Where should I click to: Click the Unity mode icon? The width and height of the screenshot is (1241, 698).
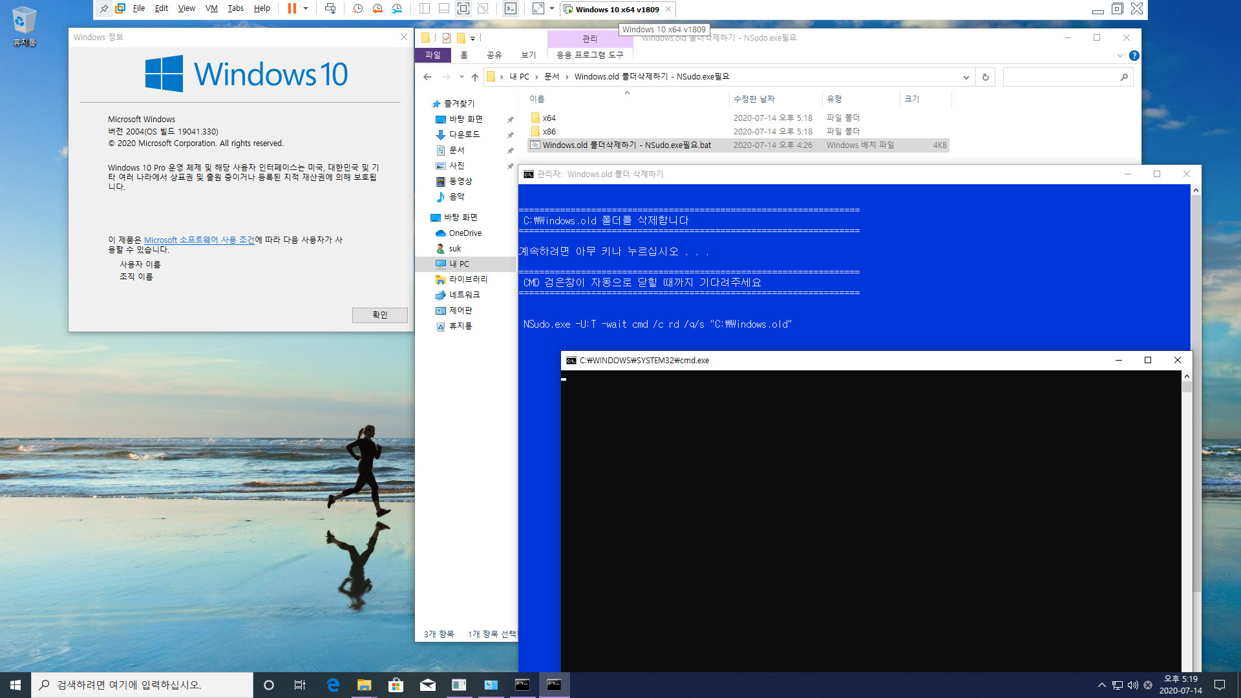tap(483, 9)
